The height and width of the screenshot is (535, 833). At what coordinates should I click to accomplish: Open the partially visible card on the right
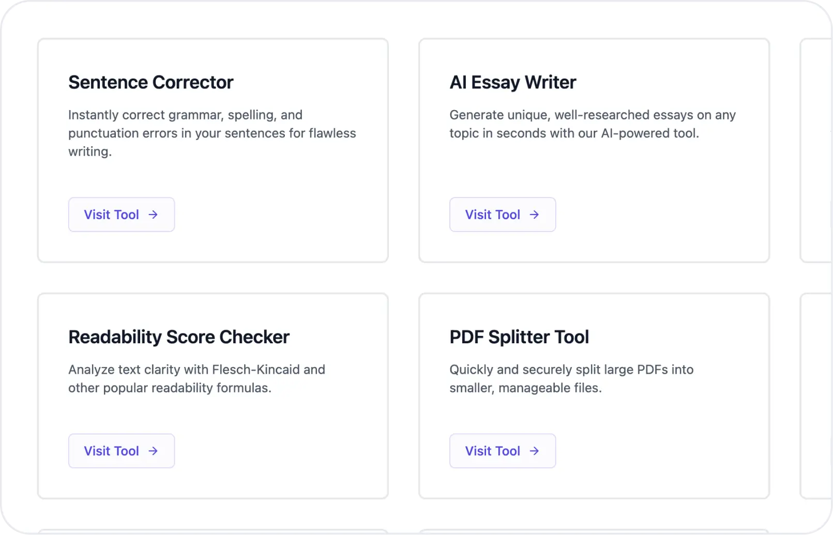click(817, 150)
